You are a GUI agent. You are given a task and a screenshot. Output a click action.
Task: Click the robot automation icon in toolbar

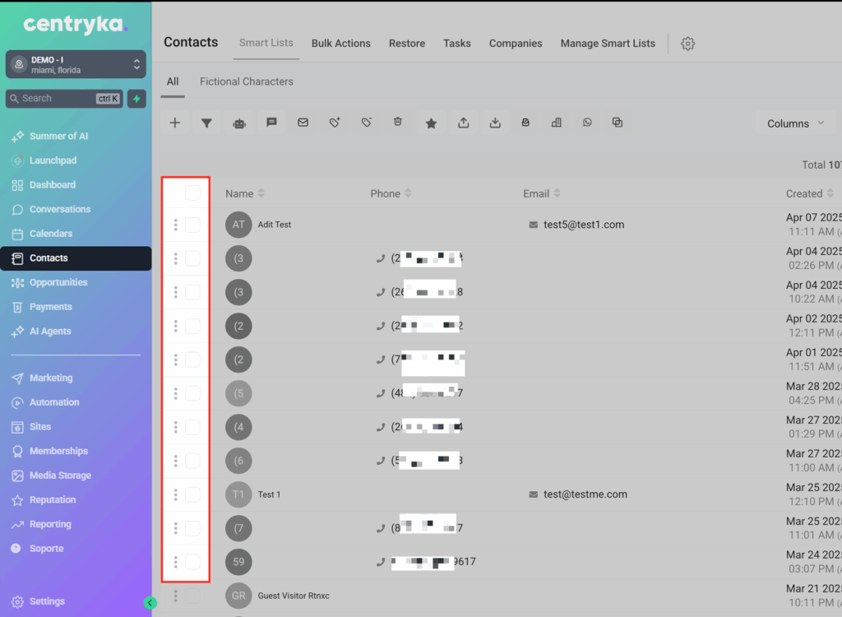(x=238, y=123)
